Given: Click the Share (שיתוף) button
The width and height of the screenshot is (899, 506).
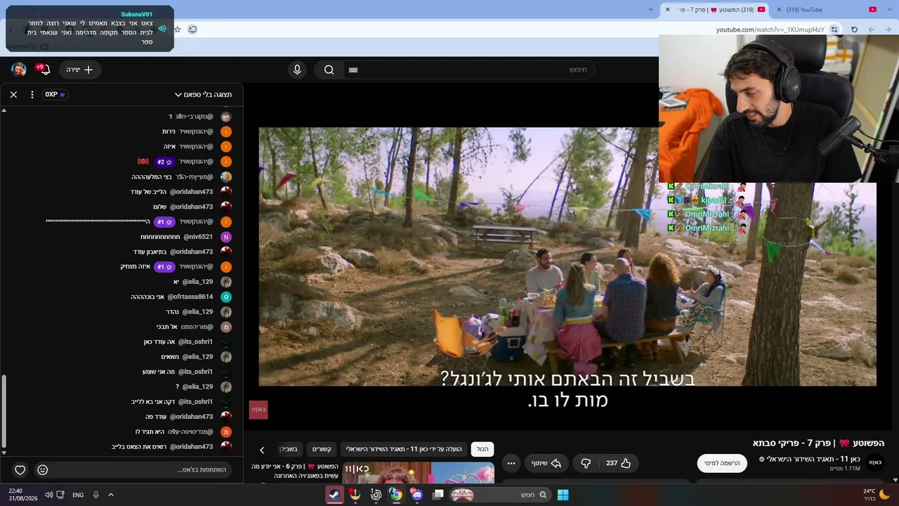Looking at the screenshot, I should tap(546, 463).
